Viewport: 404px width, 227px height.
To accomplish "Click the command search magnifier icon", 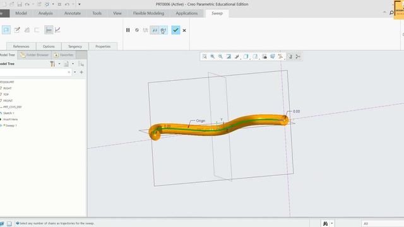I will [x=391, y=13].
